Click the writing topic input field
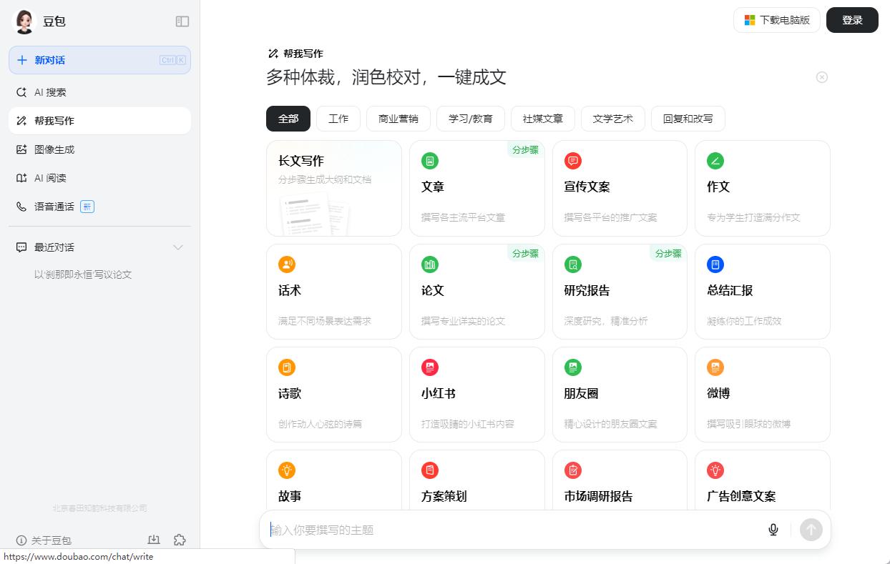 (x=512, y=530)
